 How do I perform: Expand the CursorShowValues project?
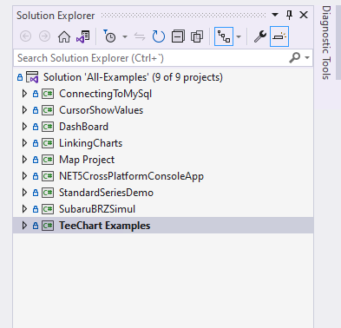pos(24,110)
